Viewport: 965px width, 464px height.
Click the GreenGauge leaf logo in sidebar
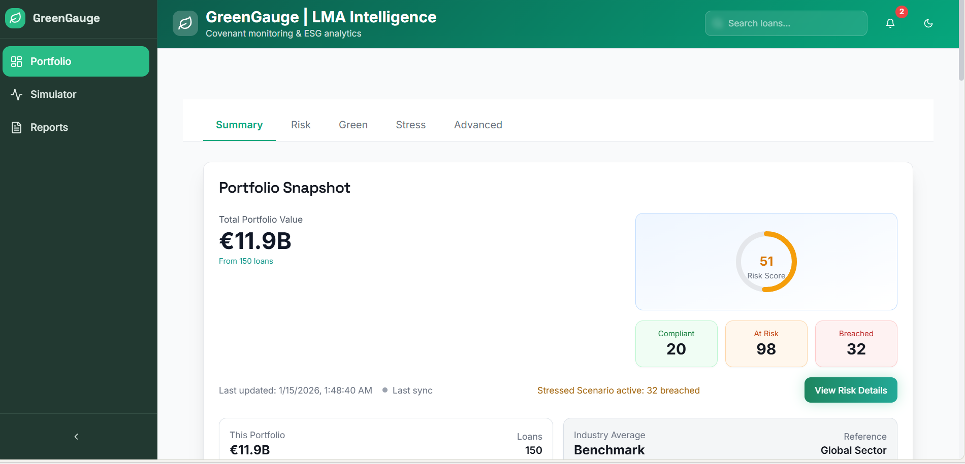click(15, 18)
